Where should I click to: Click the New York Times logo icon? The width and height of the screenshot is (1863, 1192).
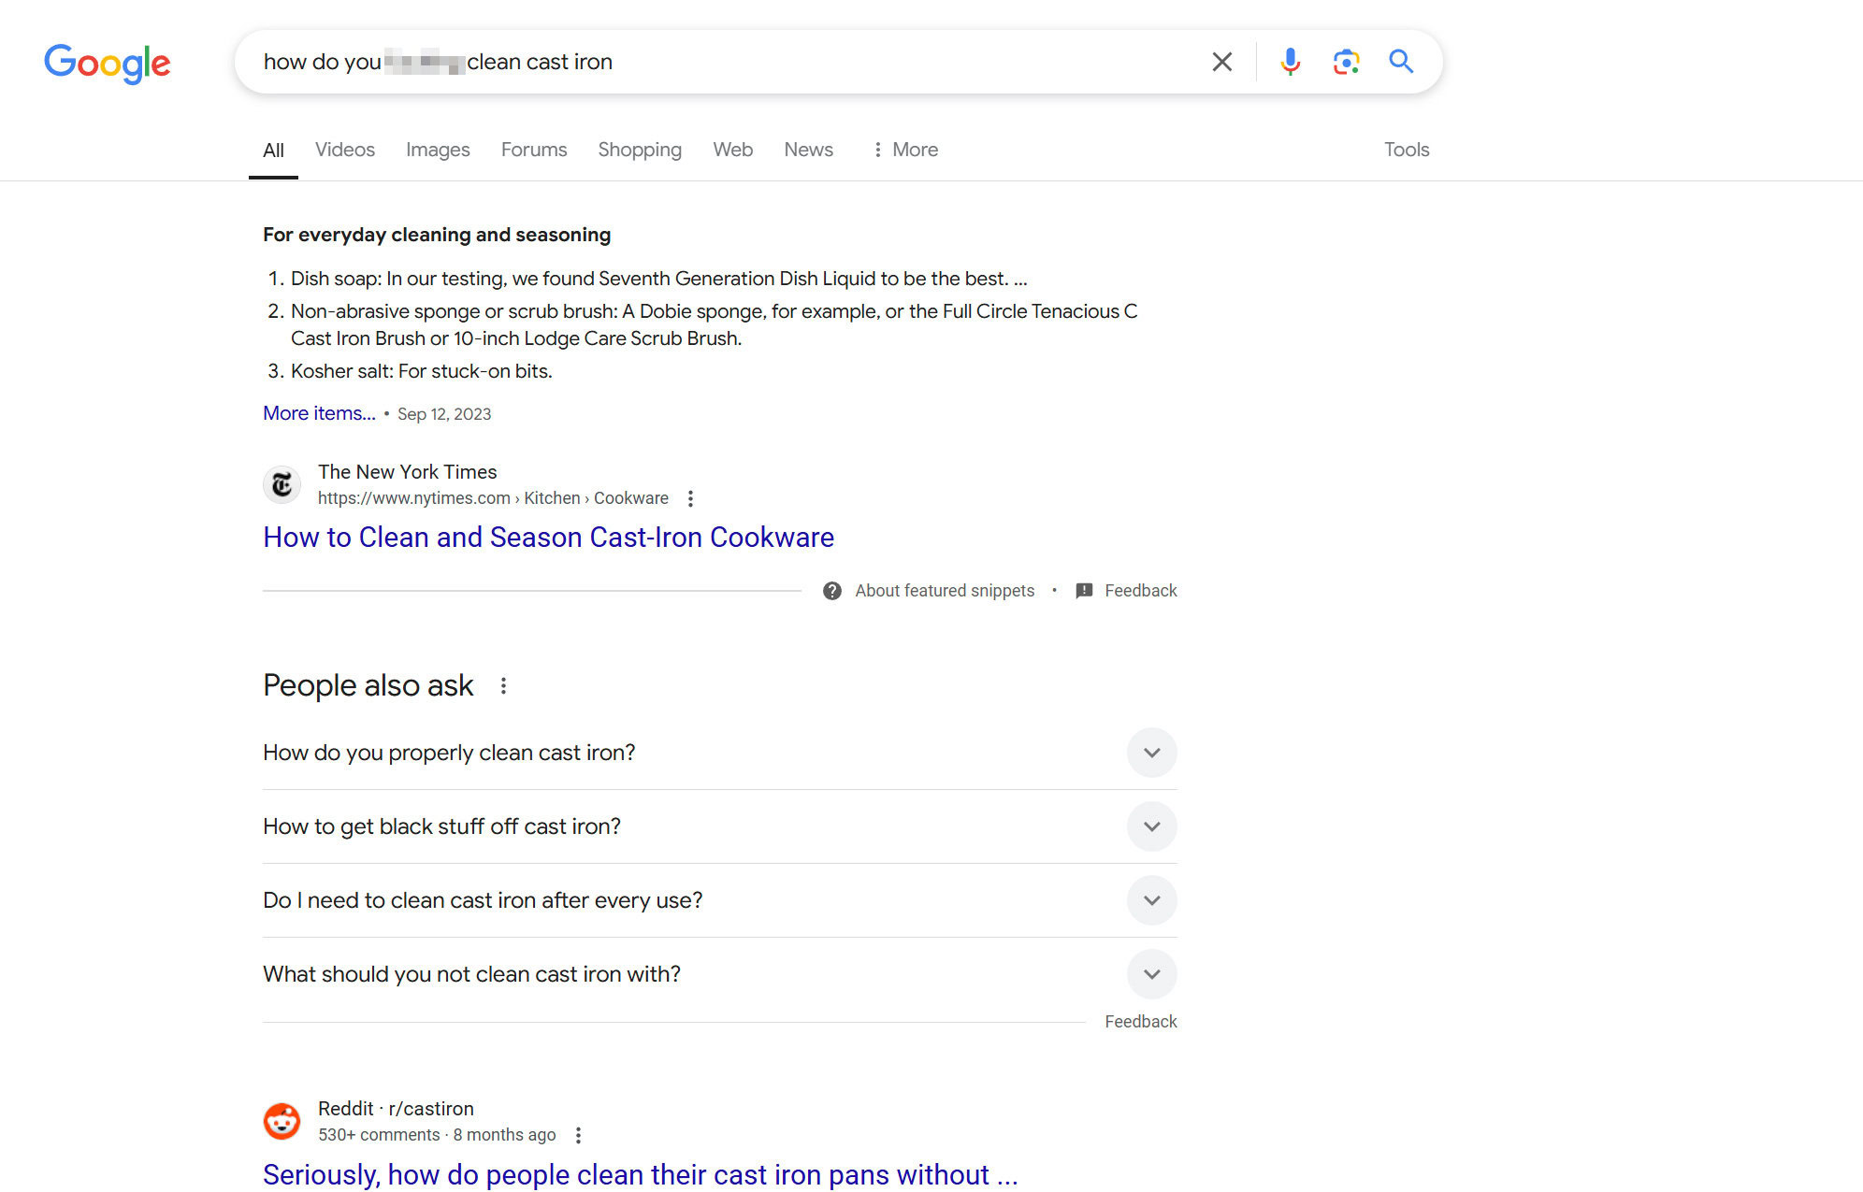(x=283, y=483)
